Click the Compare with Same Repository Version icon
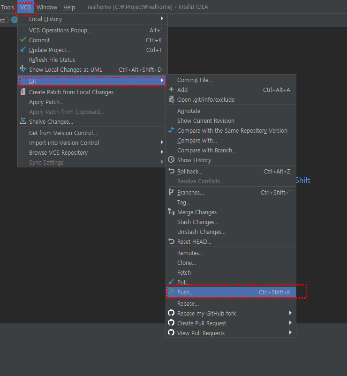 click(x=171, y=130)
